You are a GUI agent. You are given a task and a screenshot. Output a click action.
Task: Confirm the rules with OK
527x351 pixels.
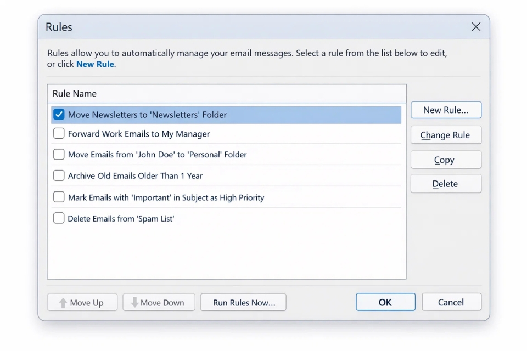coord(385,302)
